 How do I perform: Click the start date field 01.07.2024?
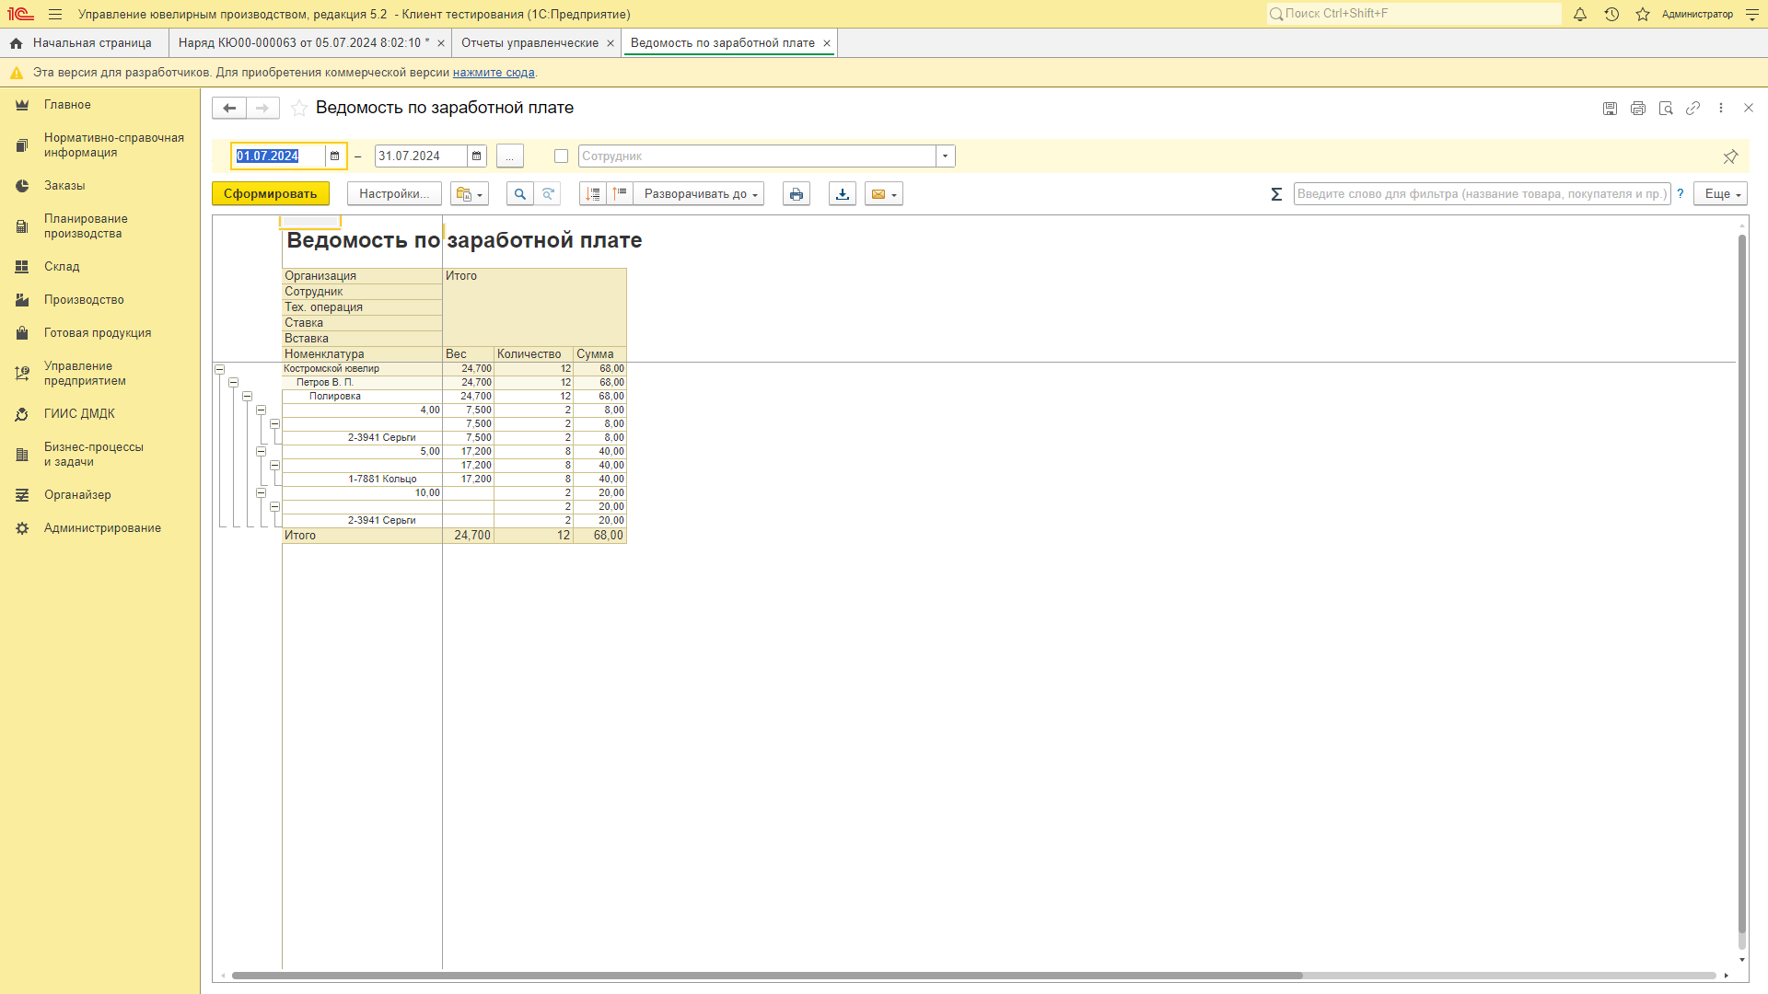[x=279, y=156]
